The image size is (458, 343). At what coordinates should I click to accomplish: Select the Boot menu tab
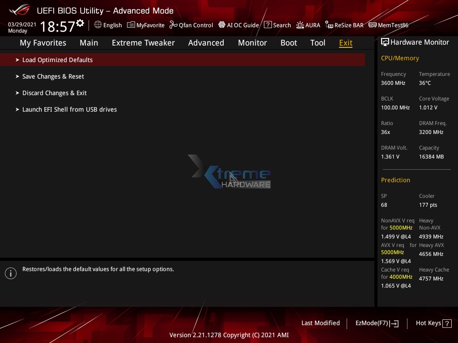pos(288,43)
